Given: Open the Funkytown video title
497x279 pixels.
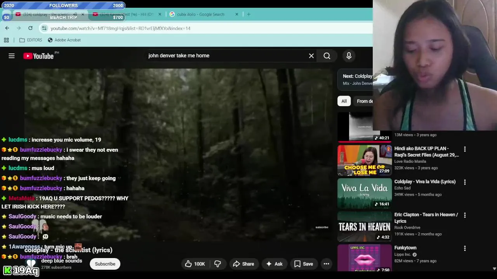Looking at the screenshot, I should coord(405,248).
